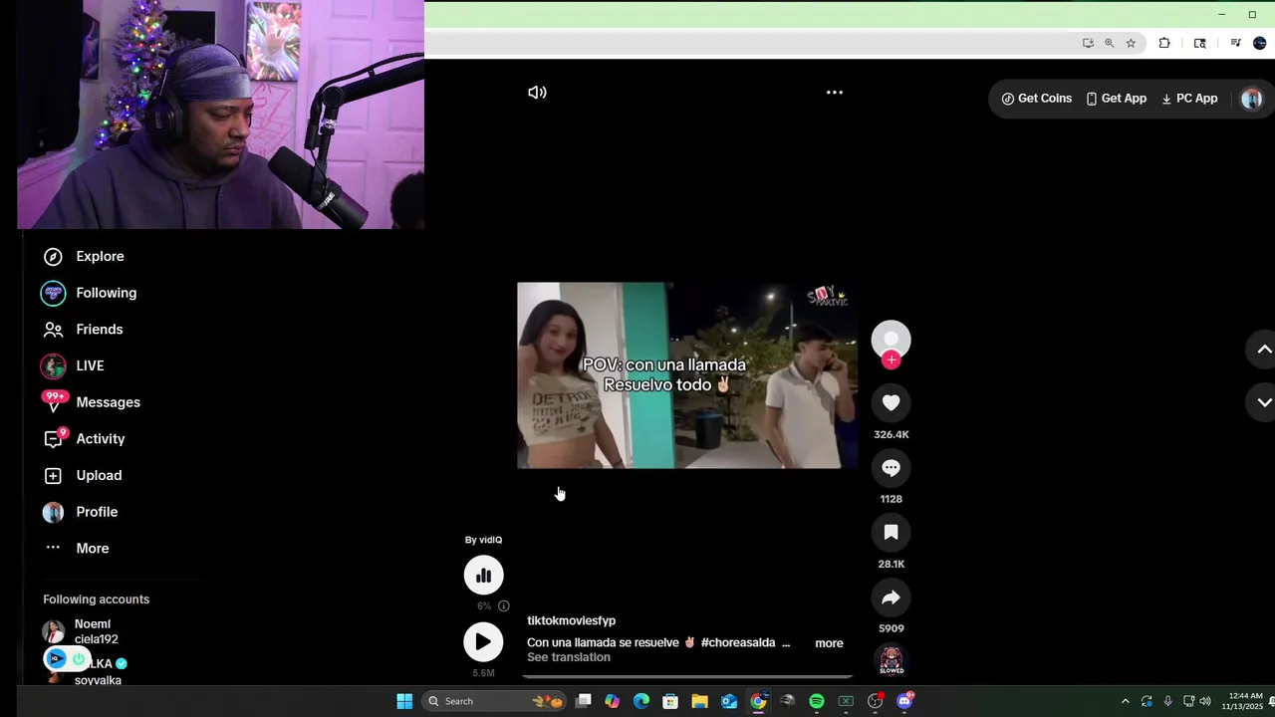The image size is (1275, 717).
Task: Play the paused TikTok video
Action: [x=483, y=642]
